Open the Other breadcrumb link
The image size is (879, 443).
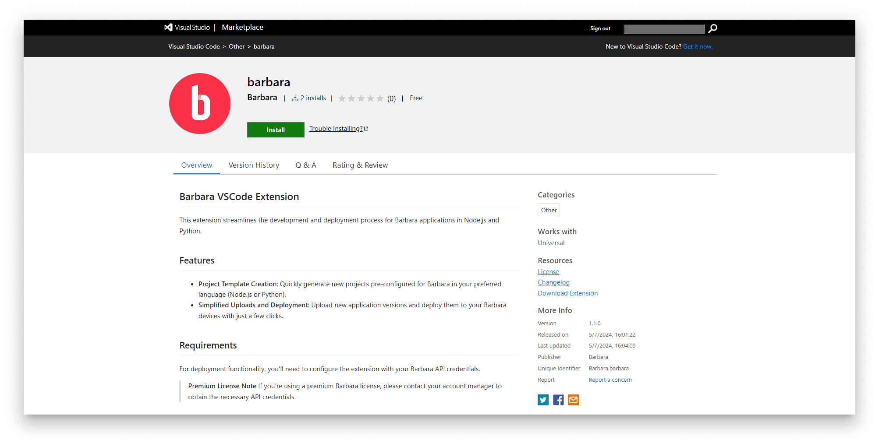pos(237,46)
